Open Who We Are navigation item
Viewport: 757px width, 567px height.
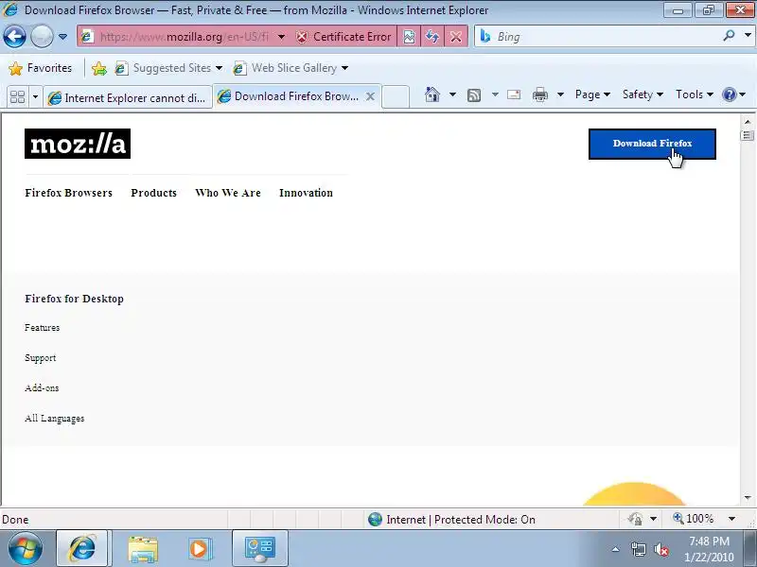[x=228, y=193]
